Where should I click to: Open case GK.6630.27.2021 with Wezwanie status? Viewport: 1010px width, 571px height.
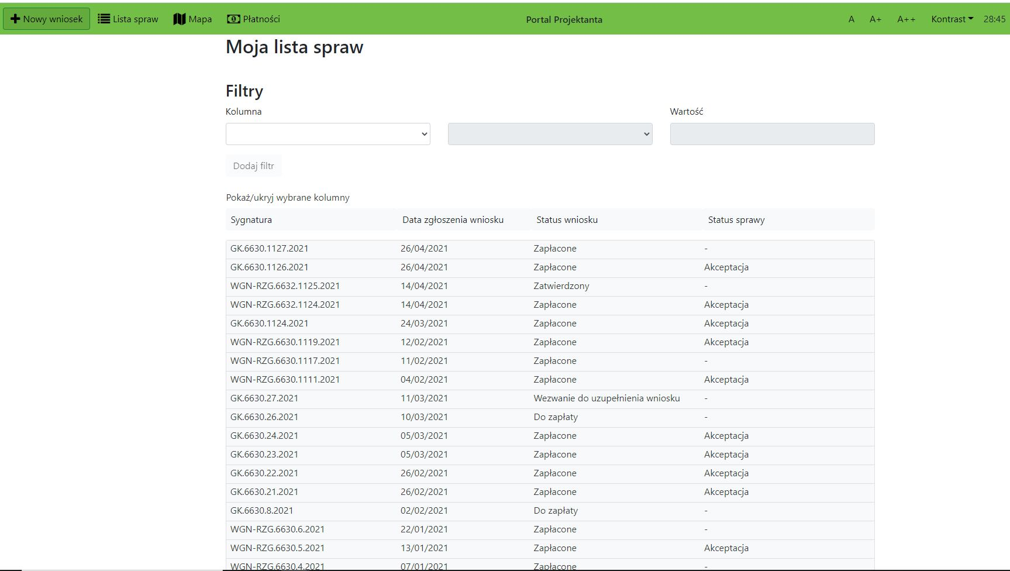tap(264, 398)
